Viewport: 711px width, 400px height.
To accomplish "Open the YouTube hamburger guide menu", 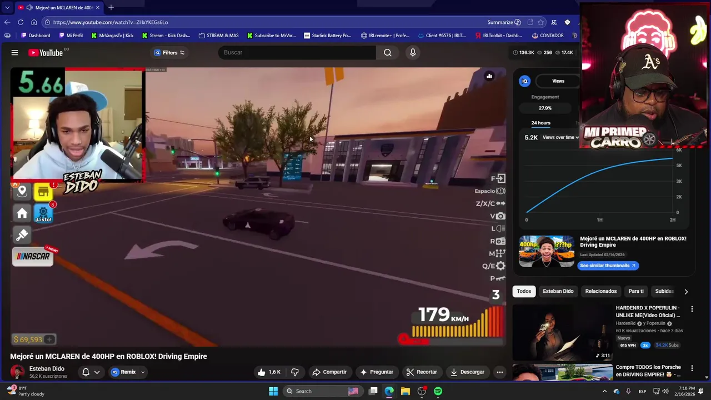I will coord(15,53).
